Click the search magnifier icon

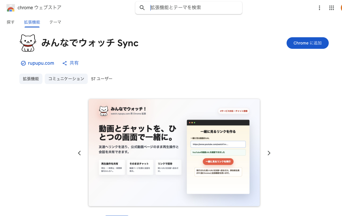coord(142,8)
